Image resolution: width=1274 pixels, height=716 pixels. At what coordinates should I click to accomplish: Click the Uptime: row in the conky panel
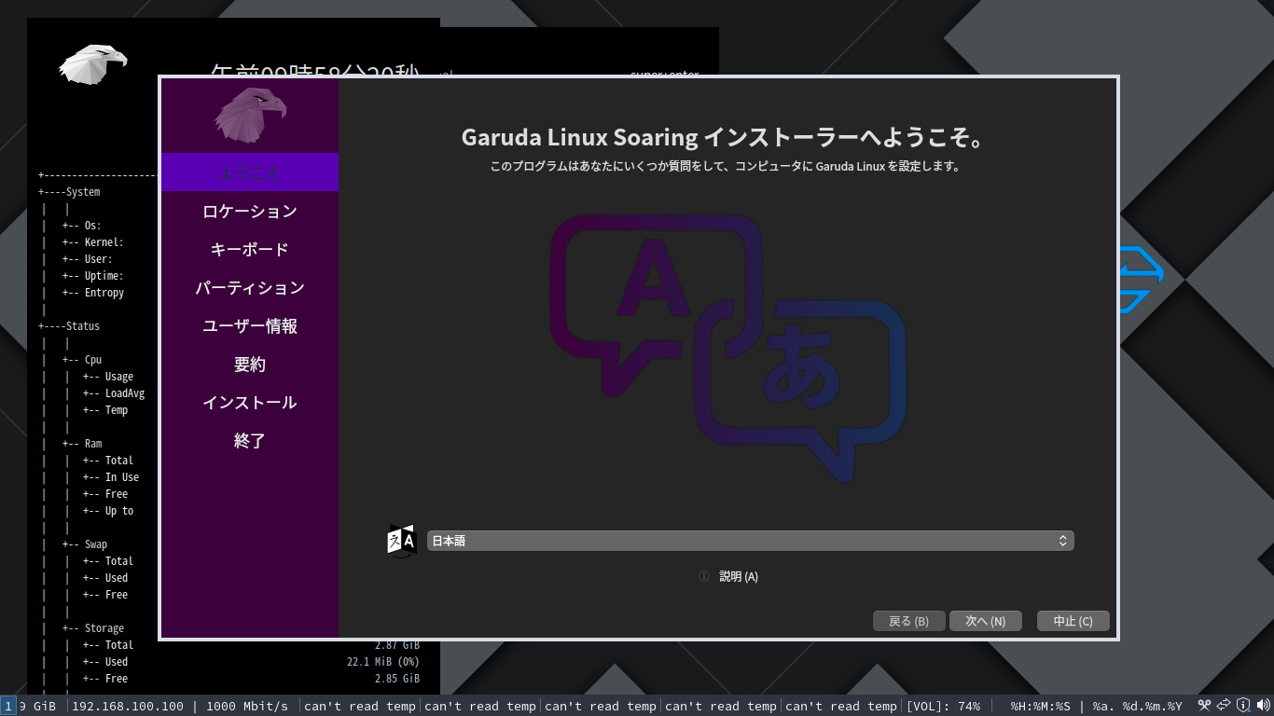click(93, 276)
